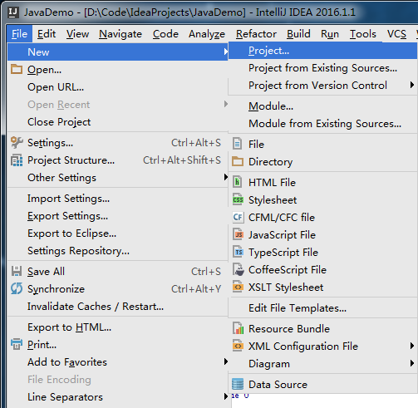The width and height of the screenshot is (418, 408).
Task: Open the Edit menu
Action: [47, 34]
